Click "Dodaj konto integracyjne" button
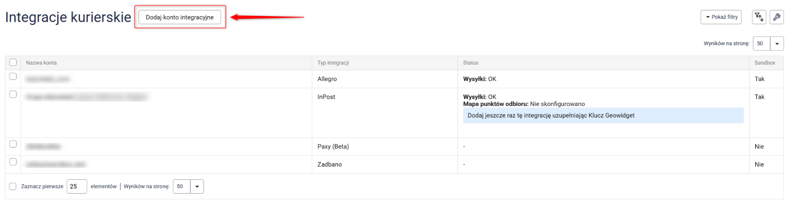The image size is (788, 203). click(x=180, y=17)
